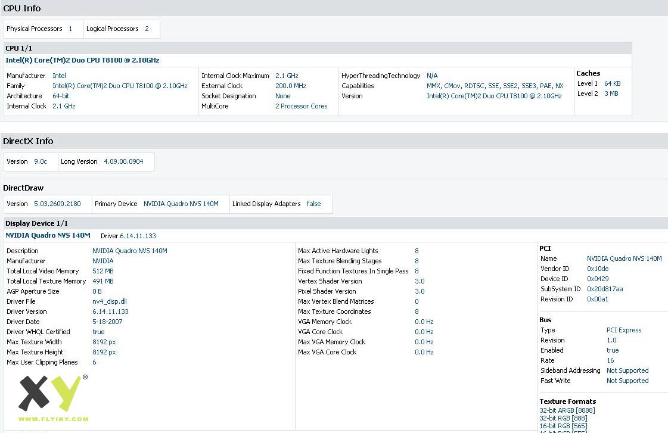This screenshot has width=668, height=433.
Task: Click the Driver WHQL Certified value "true"
Action: [x=98, y=332]
